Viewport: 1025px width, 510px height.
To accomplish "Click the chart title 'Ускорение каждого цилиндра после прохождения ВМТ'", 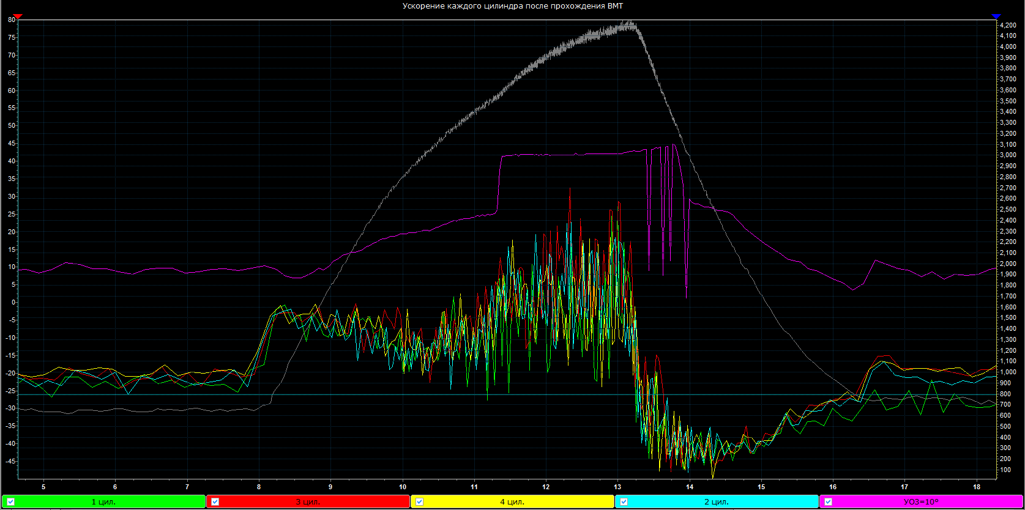I will pyautogui.click(x=512, y=6).
